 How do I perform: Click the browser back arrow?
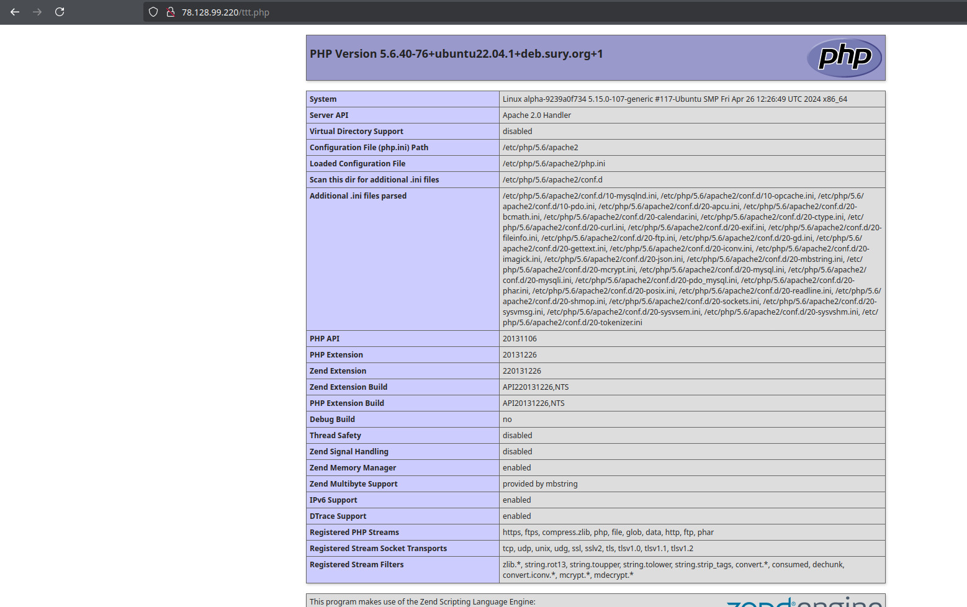(x=15, y=12)
